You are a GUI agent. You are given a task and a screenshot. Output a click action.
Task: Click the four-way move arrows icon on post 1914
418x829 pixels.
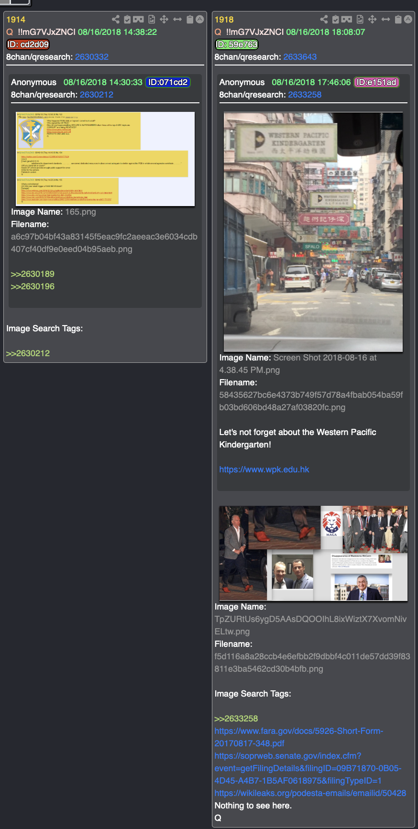tap(164, 19)
